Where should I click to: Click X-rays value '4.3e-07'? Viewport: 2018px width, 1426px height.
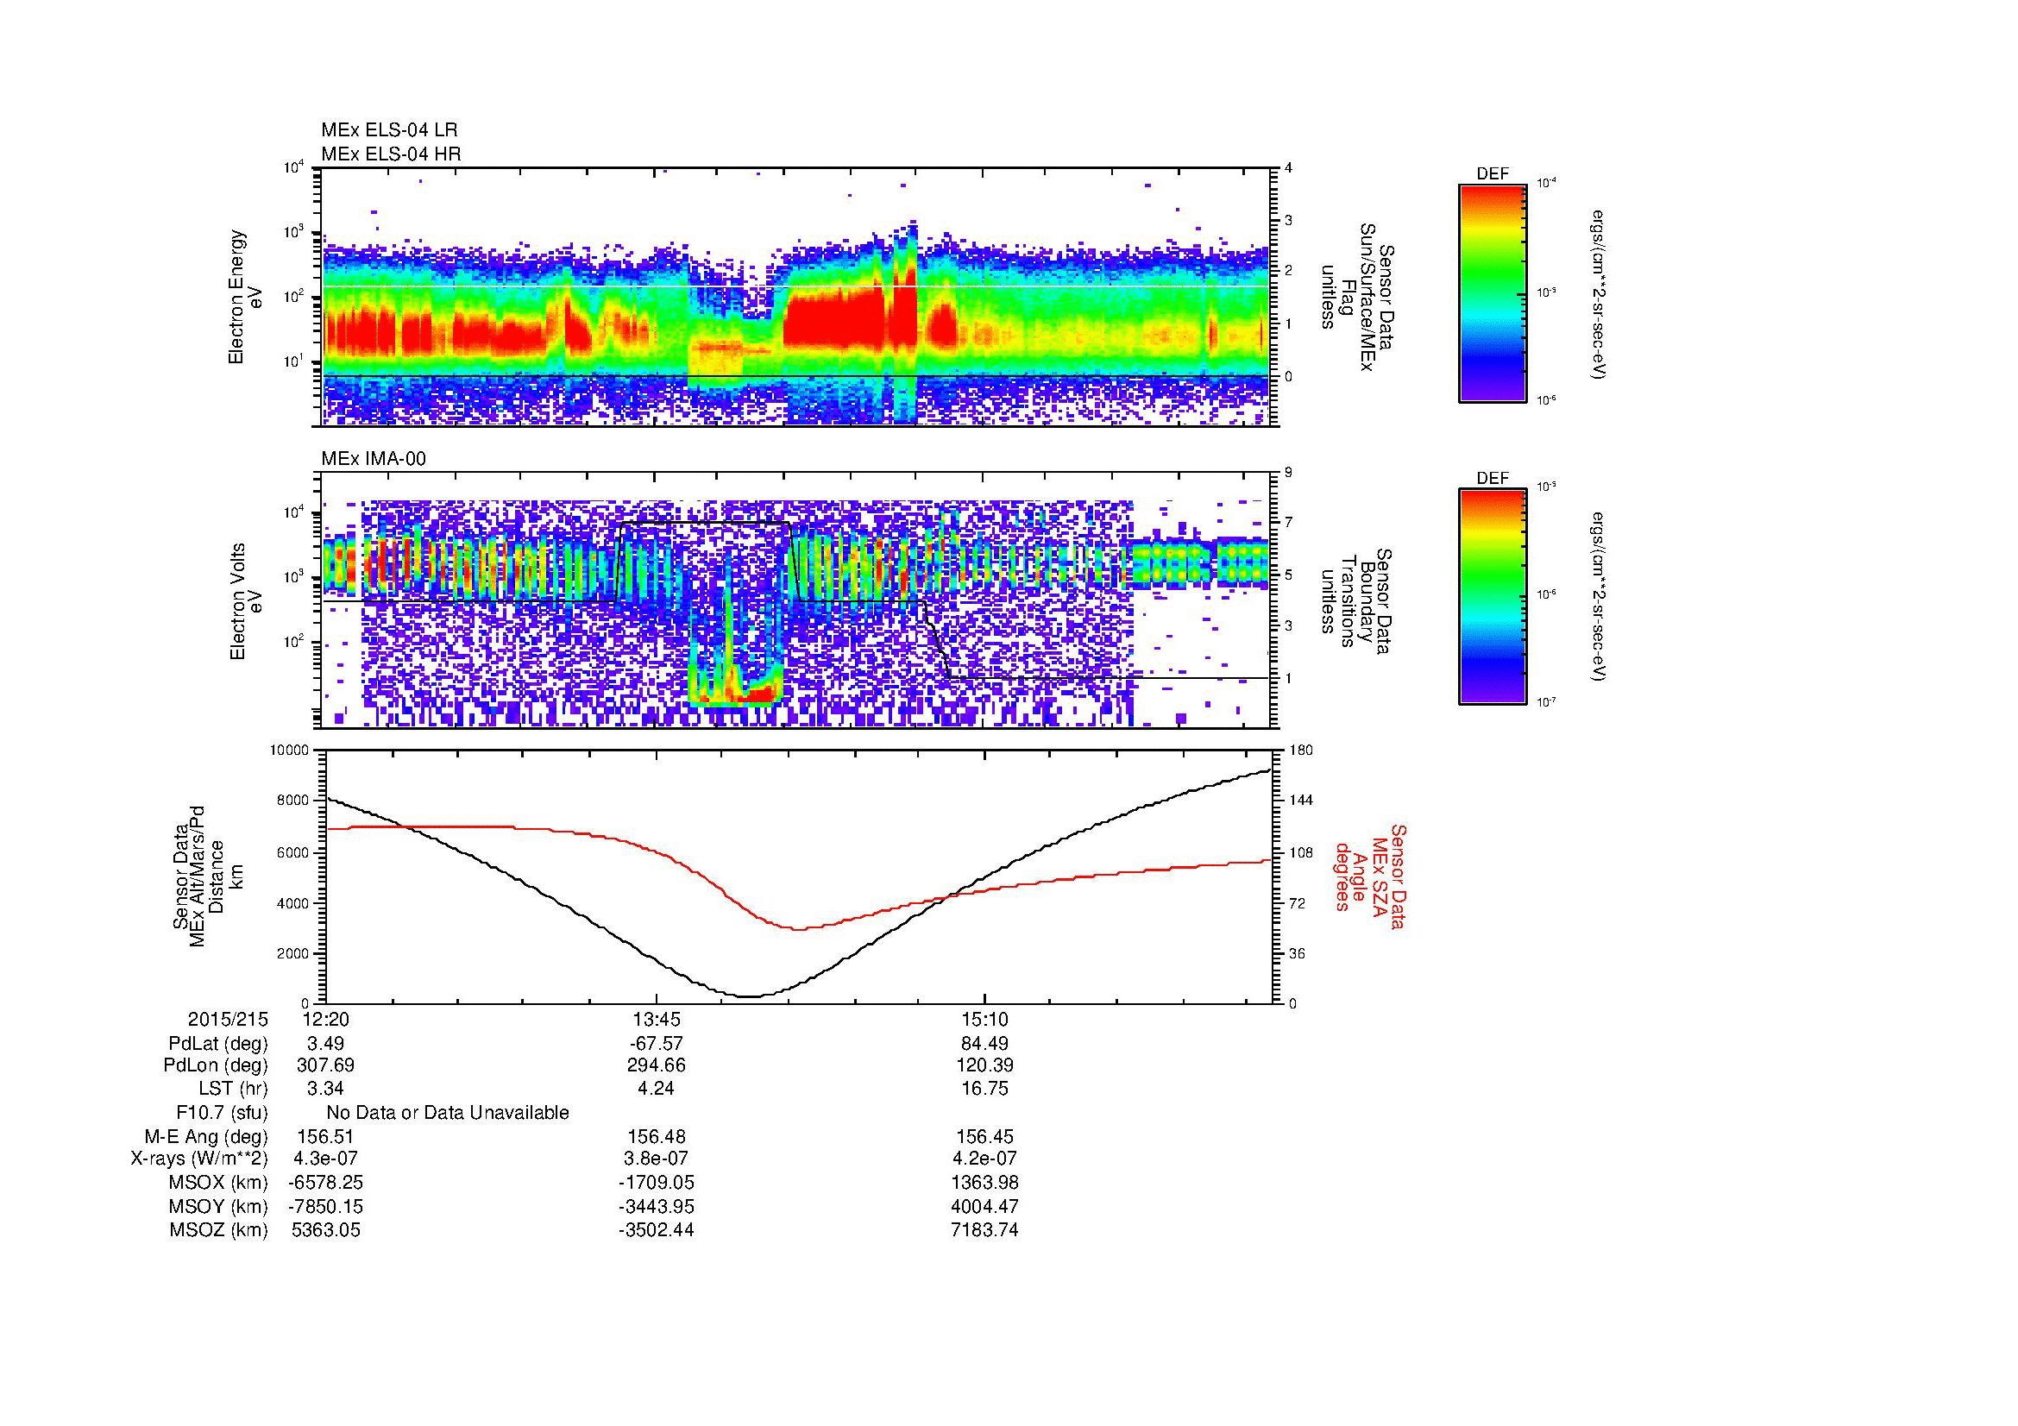(x=326, y=1159)
